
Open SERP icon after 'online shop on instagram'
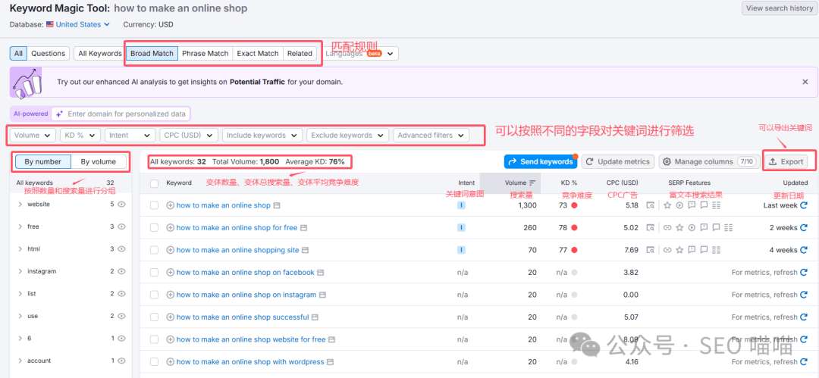pos(323,295)
